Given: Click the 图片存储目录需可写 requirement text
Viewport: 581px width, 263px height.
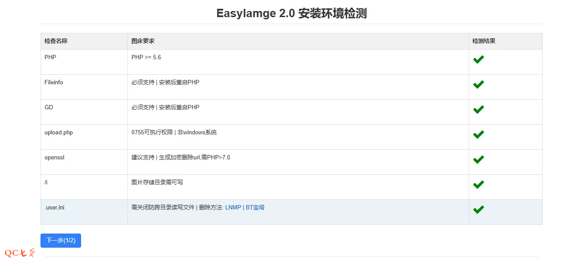Looking at the screenshot, I should click(x=157, y=182).
